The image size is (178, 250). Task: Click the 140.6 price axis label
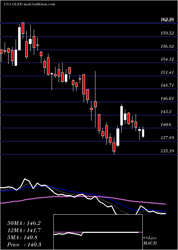pos(166,125)
